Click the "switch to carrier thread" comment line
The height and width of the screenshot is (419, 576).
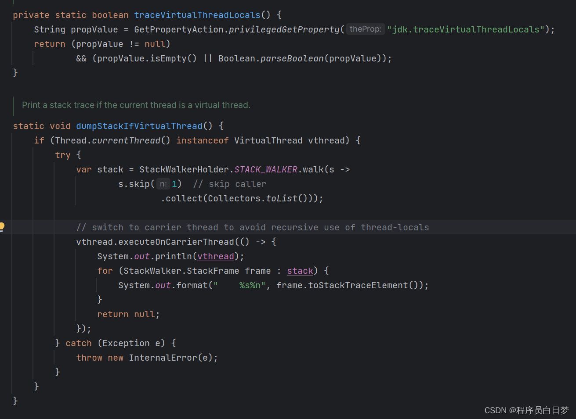(x=253, y=227)
